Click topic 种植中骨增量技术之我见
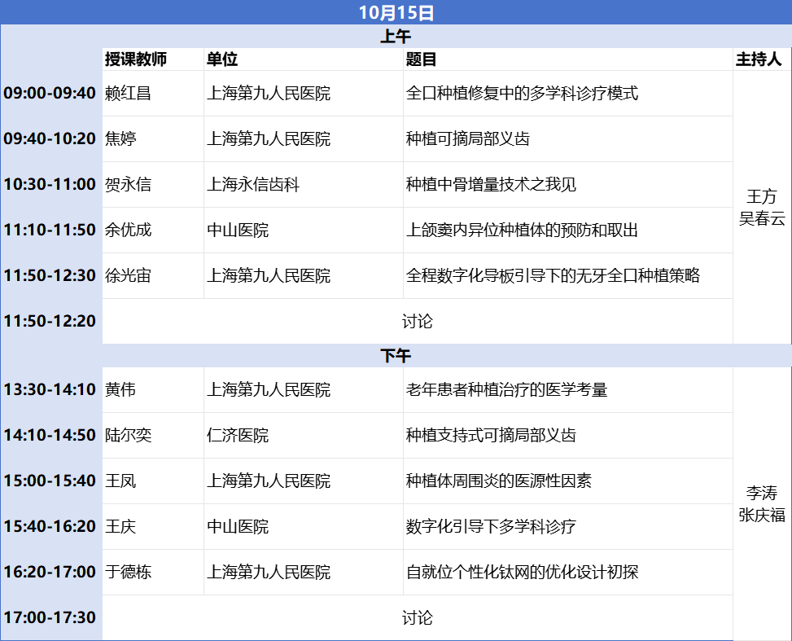 coord(491,184)
